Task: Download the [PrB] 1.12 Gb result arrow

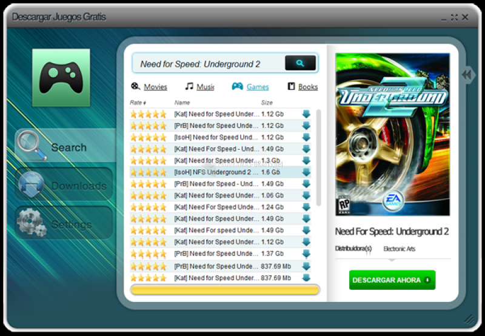Action: (x=306, y=126)
